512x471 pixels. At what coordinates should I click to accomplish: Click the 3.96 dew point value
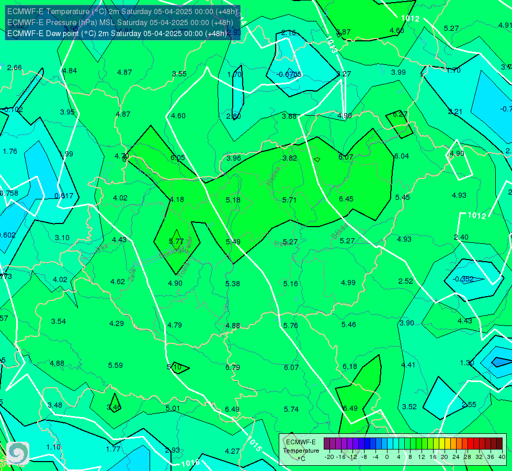234,158
